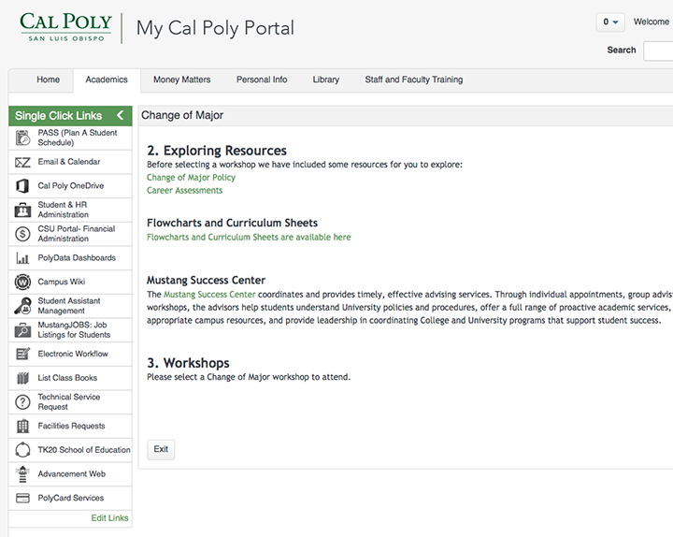Screen dimensions: 673x537
Task: Select the Personal Info tab
Action: coord(262,80)
